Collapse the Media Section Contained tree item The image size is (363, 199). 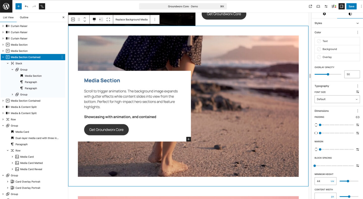point(3,57)
